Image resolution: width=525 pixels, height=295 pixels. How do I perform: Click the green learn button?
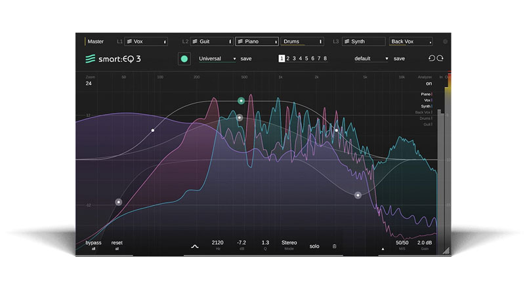pyautogui.click(x=184, y=58)
